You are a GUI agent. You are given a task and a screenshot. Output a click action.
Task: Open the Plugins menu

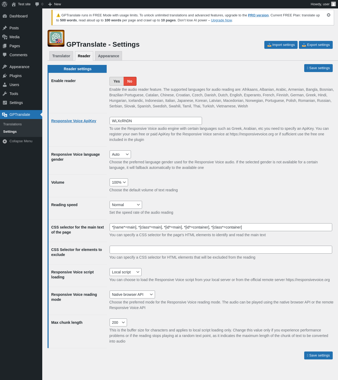pos(21,76)
